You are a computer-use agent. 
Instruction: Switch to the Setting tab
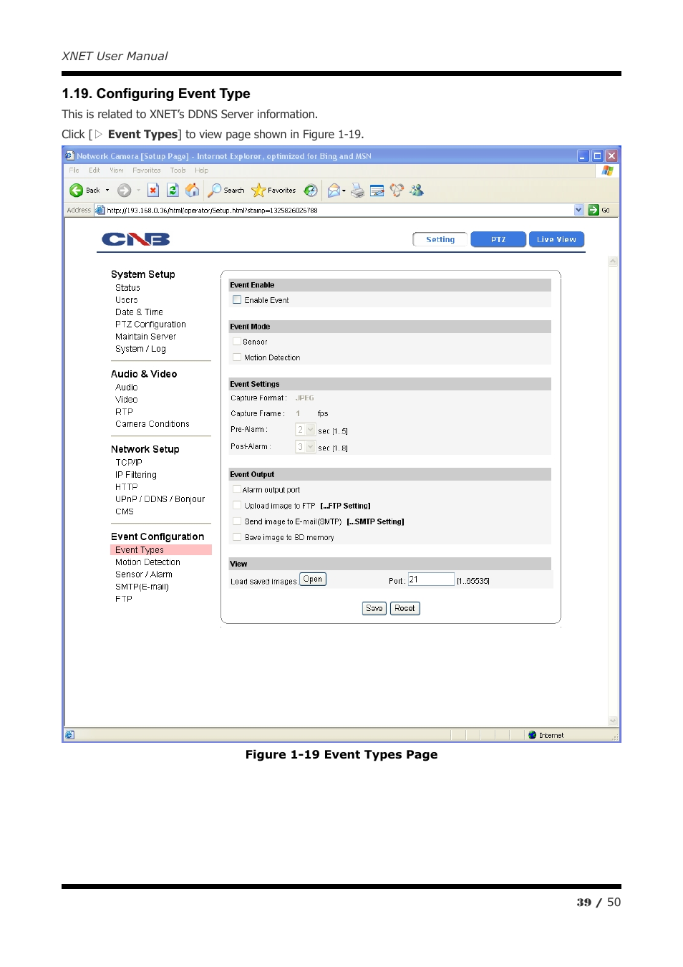[x=440, y=239]
